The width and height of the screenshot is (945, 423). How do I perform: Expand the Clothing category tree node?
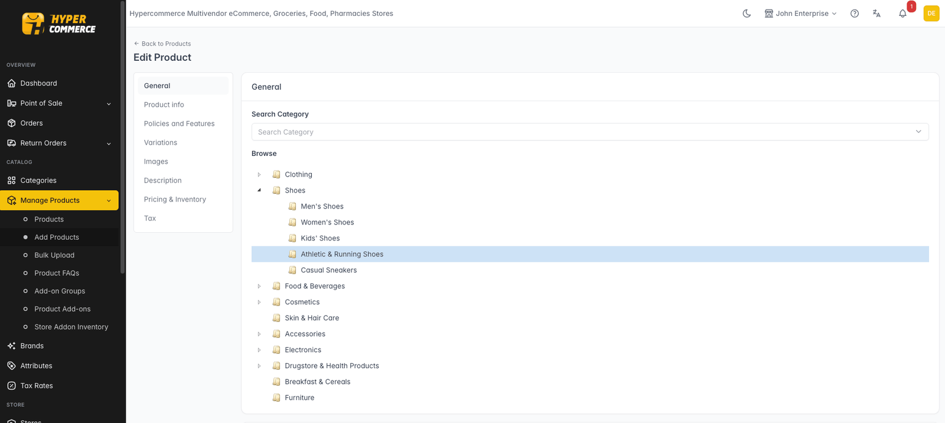click(259, 174)
